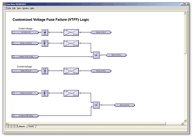Select rising edge detector block 4
This screenshot has width=193, height=137.
tap(45, 71)
